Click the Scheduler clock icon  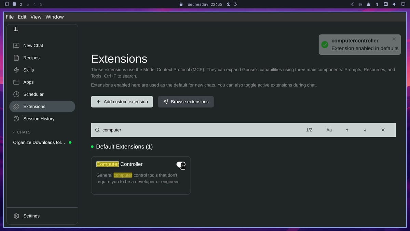click(16, 94)
